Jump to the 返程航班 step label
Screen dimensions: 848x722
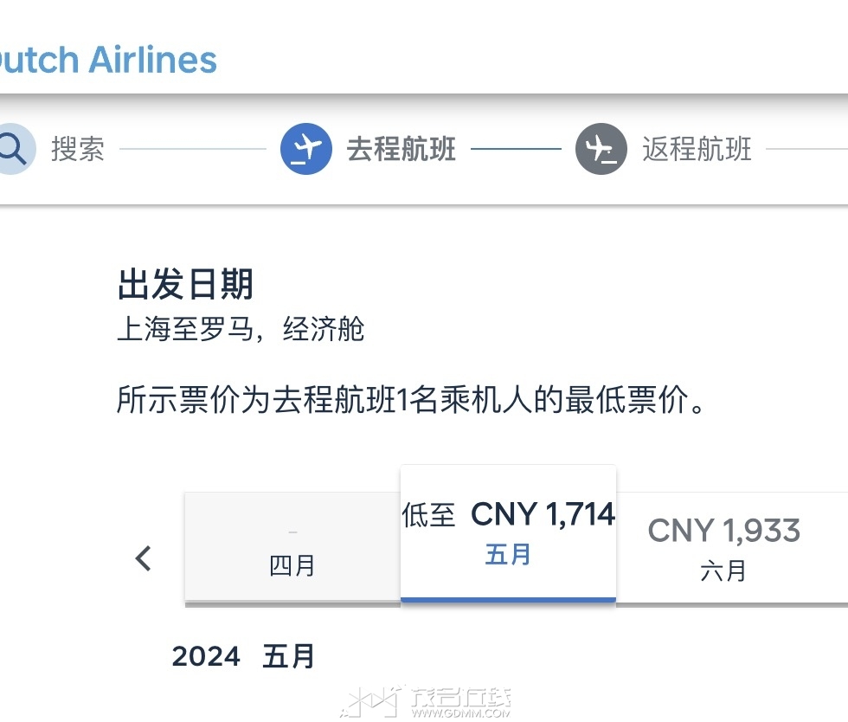(697, 149)
